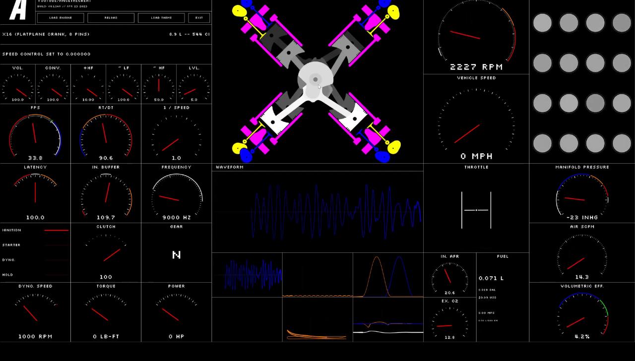The width and height of the screenshot is (635, 361).
Task: Click the displacement text '8.9 L -- 544 CI'
Action: 189,34
